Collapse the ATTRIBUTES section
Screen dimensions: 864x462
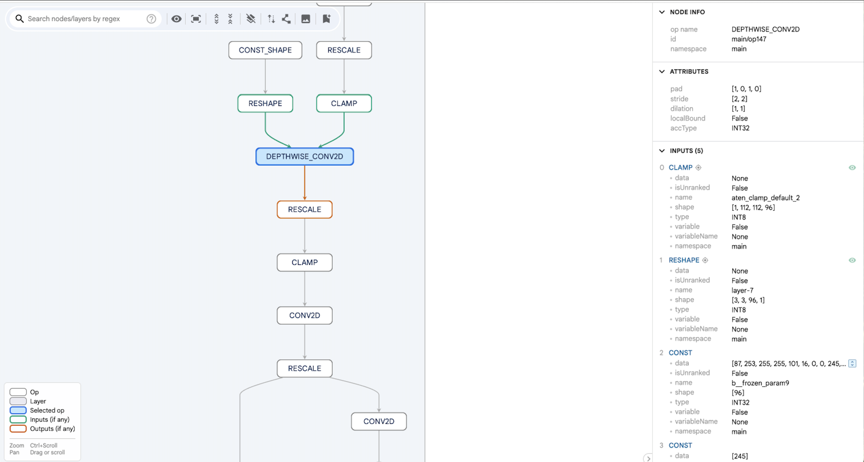pyautogui.click(x=662, y=71)
